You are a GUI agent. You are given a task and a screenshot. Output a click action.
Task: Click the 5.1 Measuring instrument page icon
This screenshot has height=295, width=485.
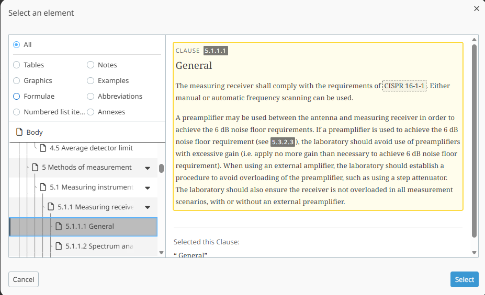pos(43,187)
